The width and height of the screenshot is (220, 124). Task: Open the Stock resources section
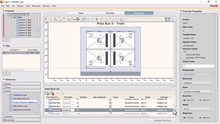click(21, 87)
